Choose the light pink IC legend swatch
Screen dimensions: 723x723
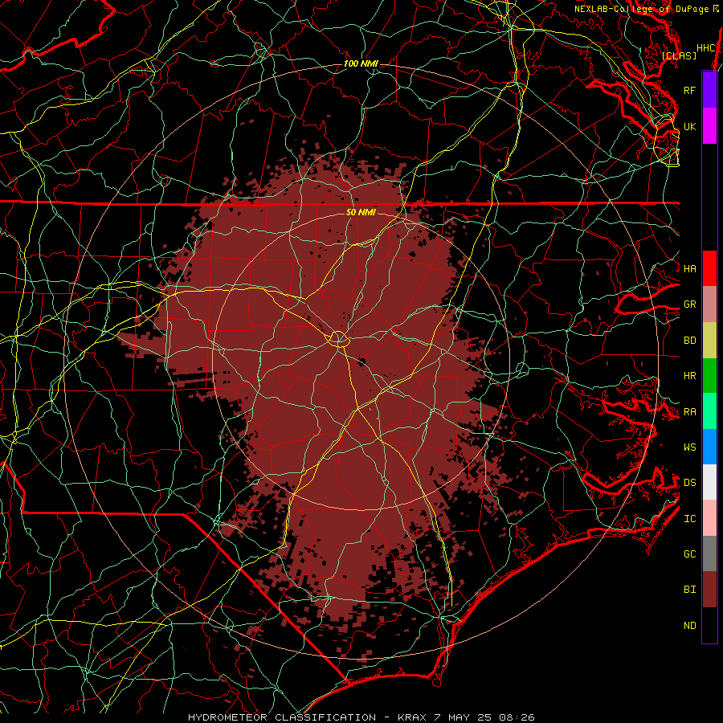coord(709,518)
